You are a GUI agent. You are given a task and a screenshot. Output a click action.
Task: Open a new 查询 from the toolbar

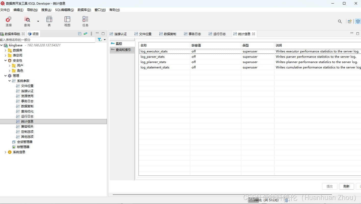click(x=27, y=21)
